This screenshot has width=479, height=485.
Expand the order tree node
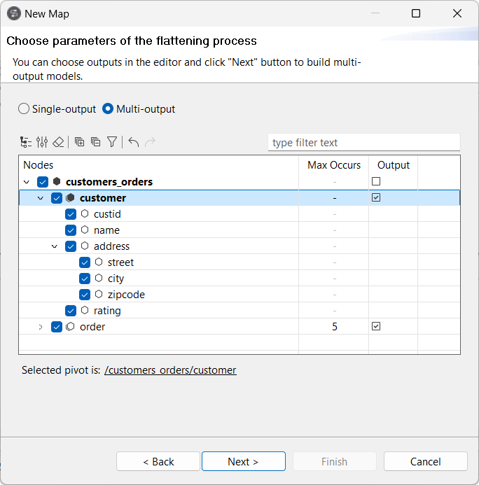[x=41, y=327]
